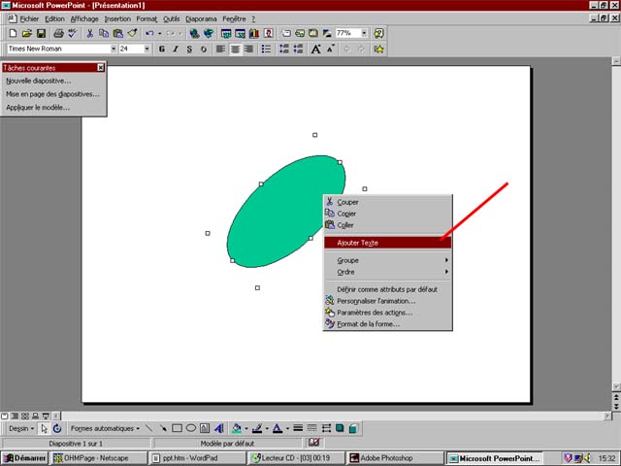This screenshot has height=466, width=621.
Task: Click the Save icon in the toolbar
Action: click(x=42, y=33)
